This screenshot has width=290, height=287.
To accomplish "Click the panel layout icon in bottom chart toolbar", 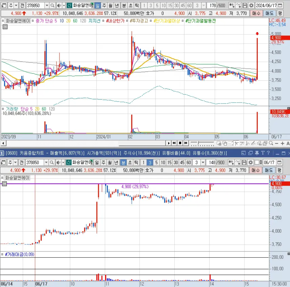I will [x=3, y=163].
